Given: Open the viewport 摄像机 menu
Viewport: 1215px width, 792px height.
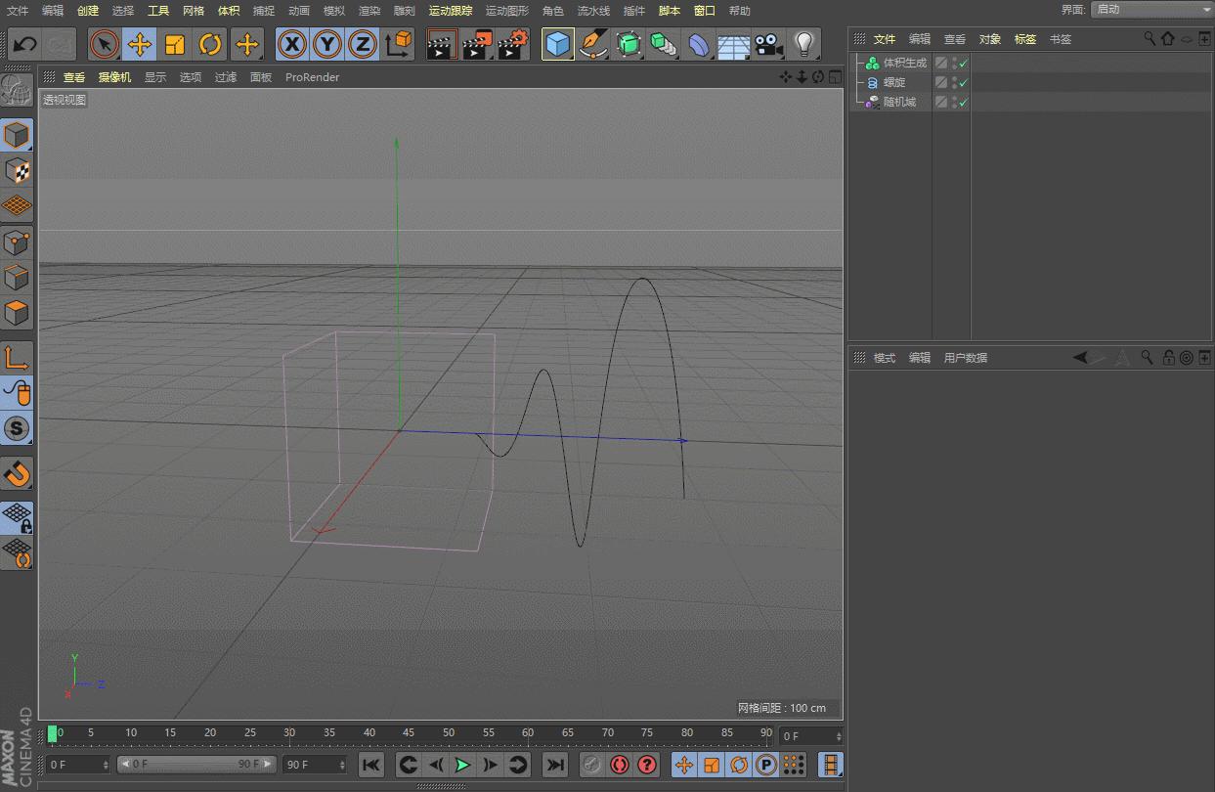Looking at the screenshot, I should pyautogui.click(x=114, y=77).
